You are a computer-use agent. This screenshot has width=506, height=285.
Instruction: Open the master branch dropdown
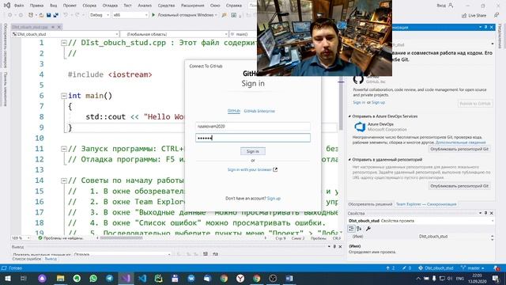tap(473, 268)
